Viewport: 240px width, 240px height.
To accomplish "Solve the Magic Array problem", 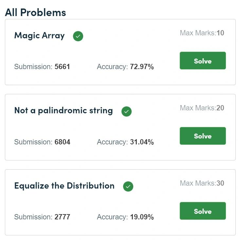I will (203, 61).
